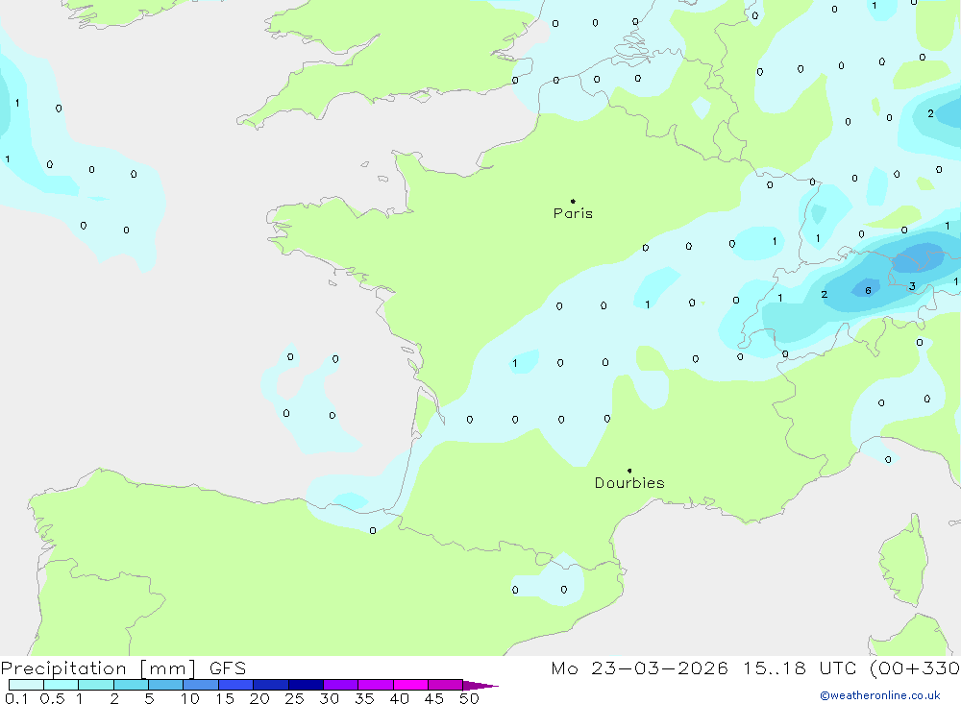Pick the legend swatch between 35 and 40
Screen dimensions: 961x704
coord(376,685)
